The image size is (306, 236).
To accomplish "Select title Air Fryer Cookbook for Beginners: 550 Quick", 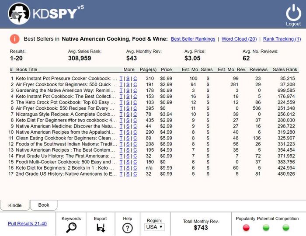I will [66, 84].
